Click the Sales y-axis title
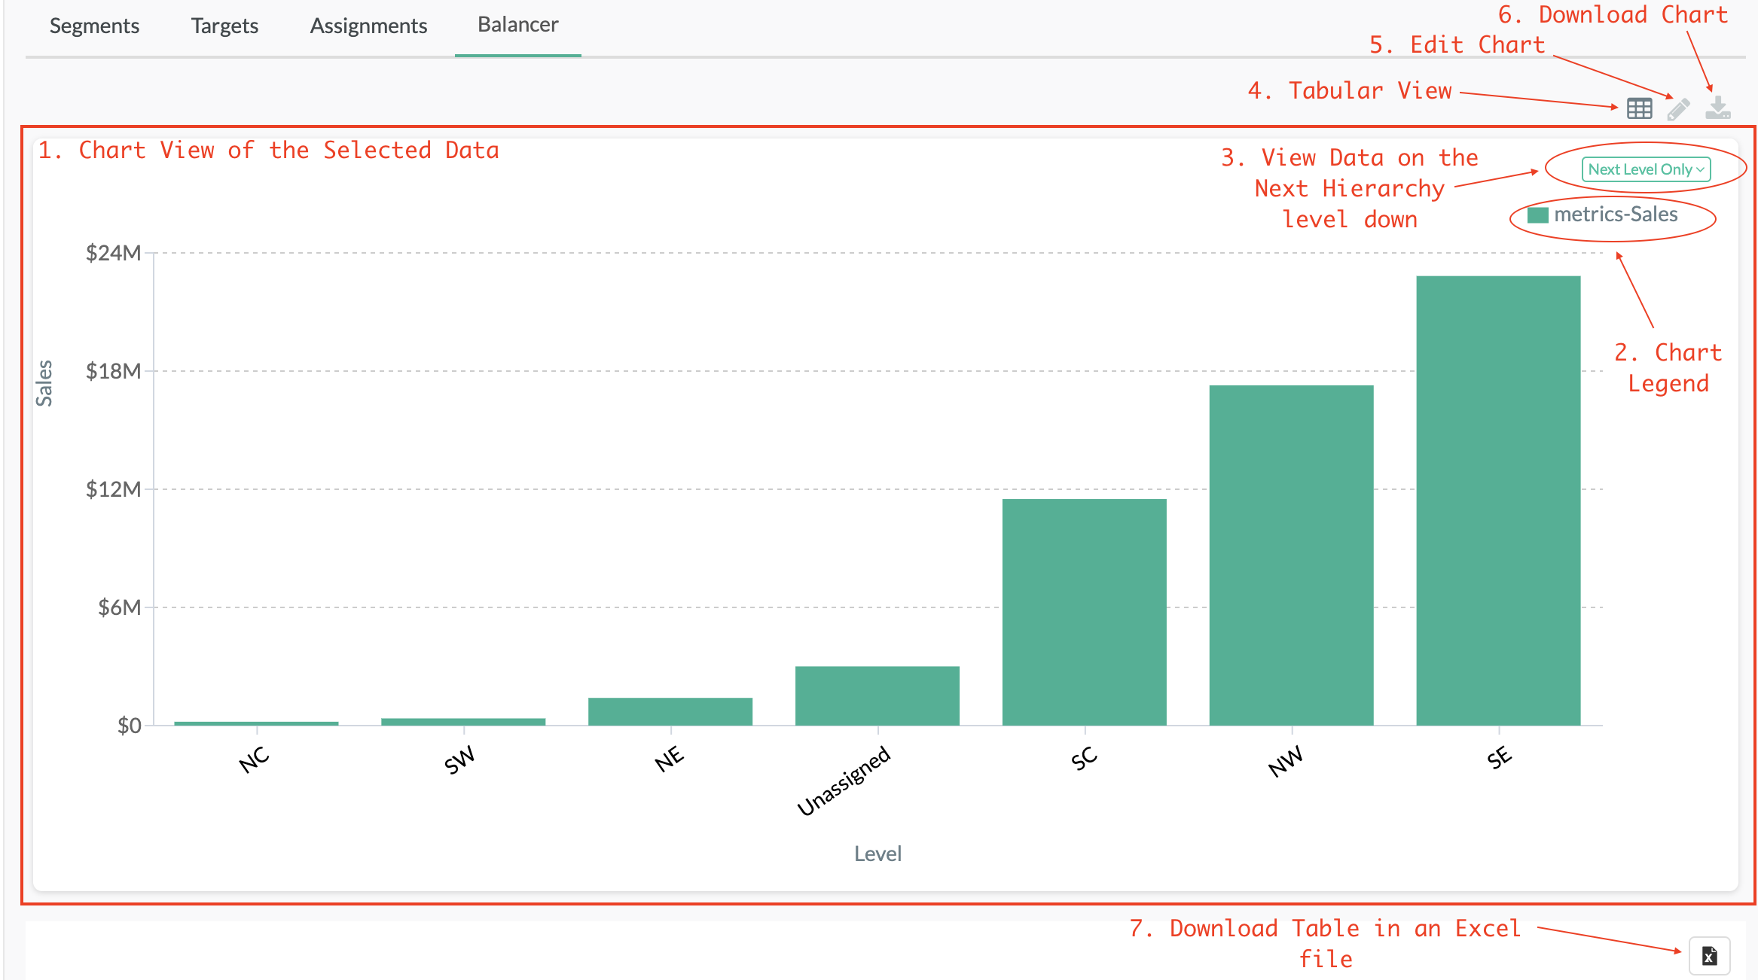 44,383
